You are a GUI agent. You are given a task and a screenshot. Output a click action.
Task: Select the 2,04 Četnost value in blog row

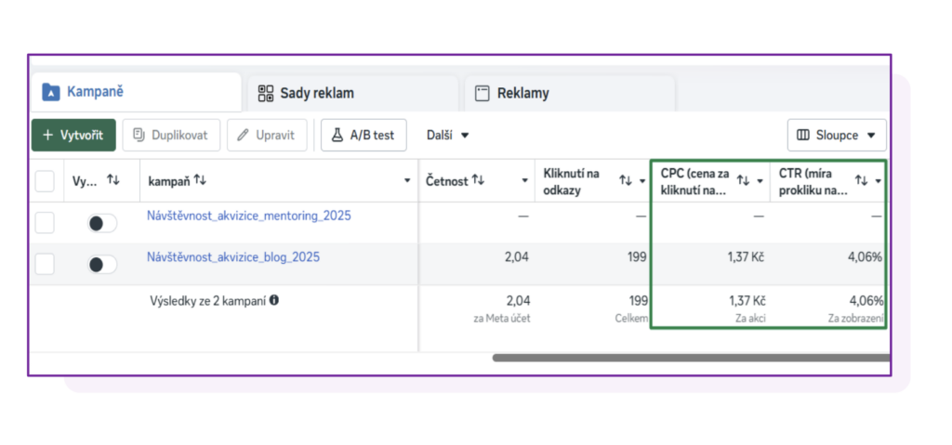(517, 257)
